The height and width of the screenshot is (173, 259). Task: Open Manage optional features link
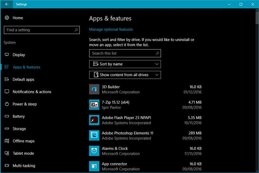(111, 29)
